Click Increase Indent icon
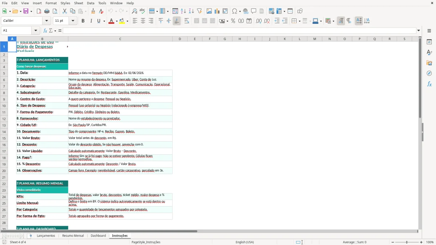 pyautogui.click(x=277, y=21)
